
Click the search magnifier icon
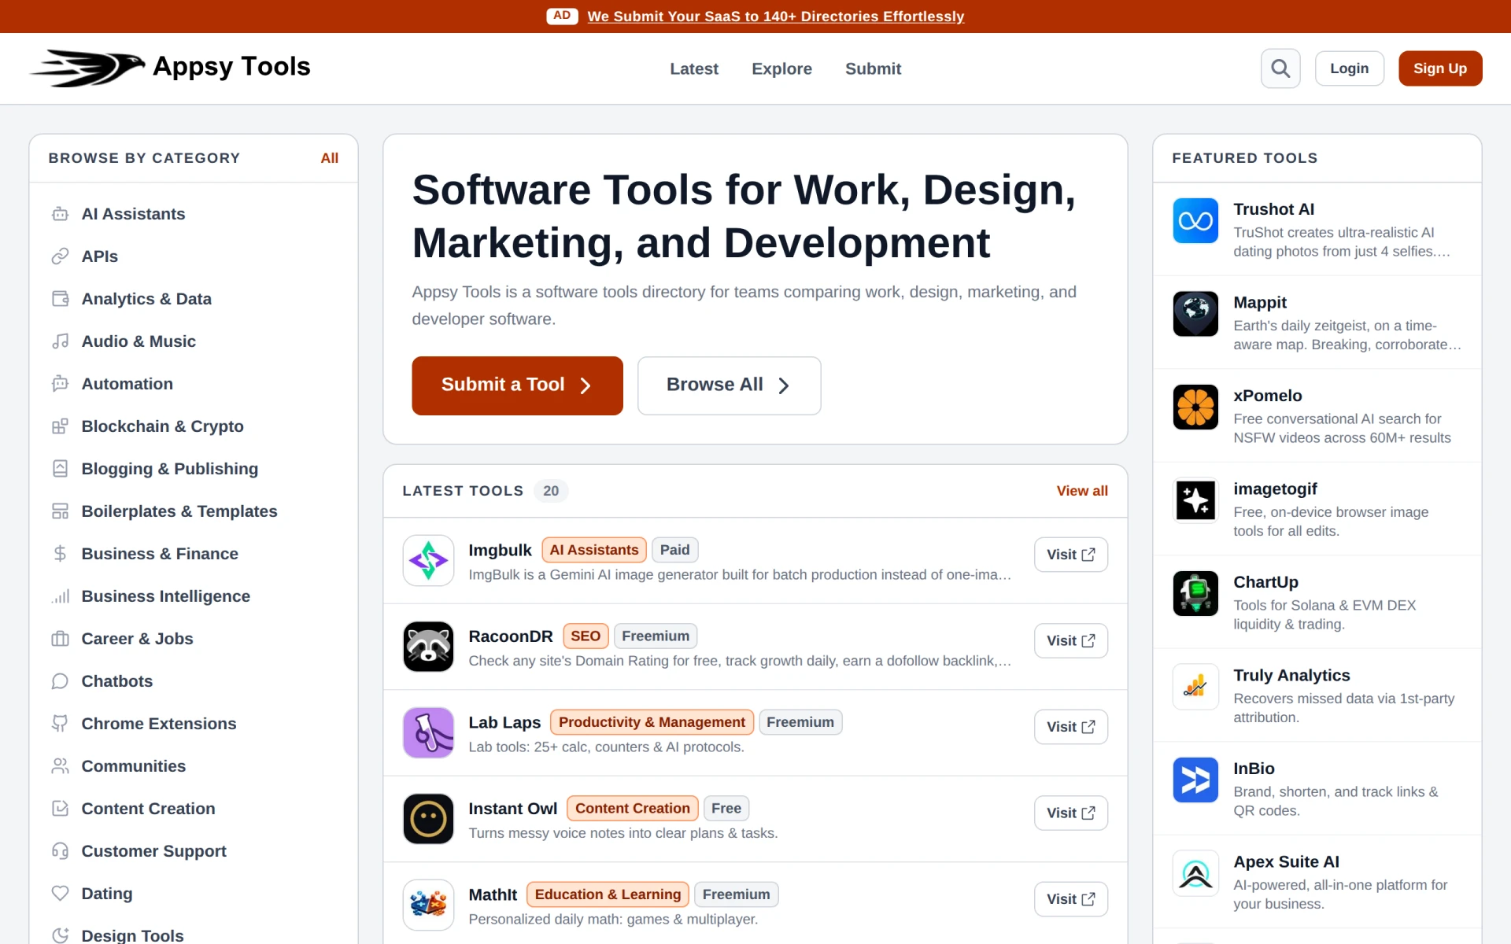(1280, 68)
